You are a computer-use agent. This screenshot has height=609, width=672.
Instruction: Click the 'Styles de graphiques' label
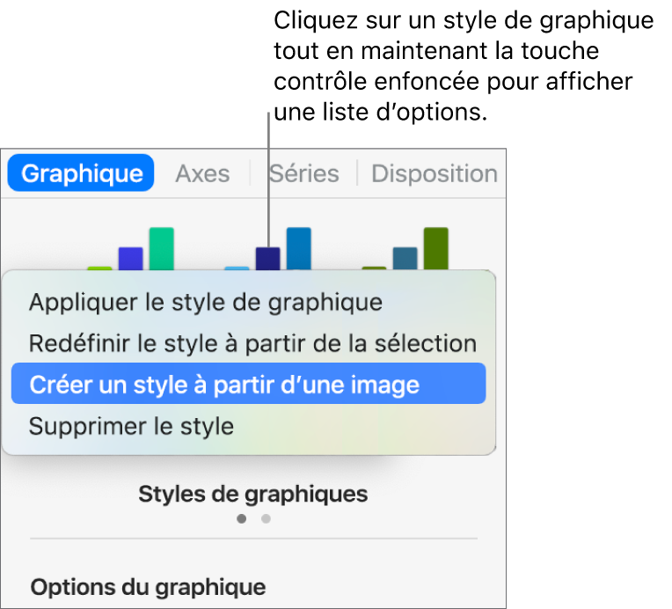252,495
